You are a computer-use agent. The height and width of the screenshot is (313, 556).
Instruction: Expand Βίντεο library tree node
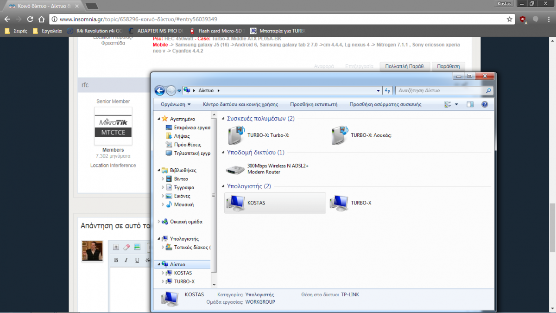163,179
